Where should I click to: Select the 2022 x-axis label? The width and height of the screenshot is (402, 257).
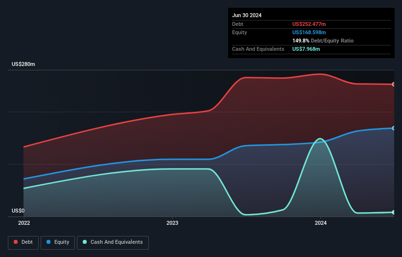(24, 223)
